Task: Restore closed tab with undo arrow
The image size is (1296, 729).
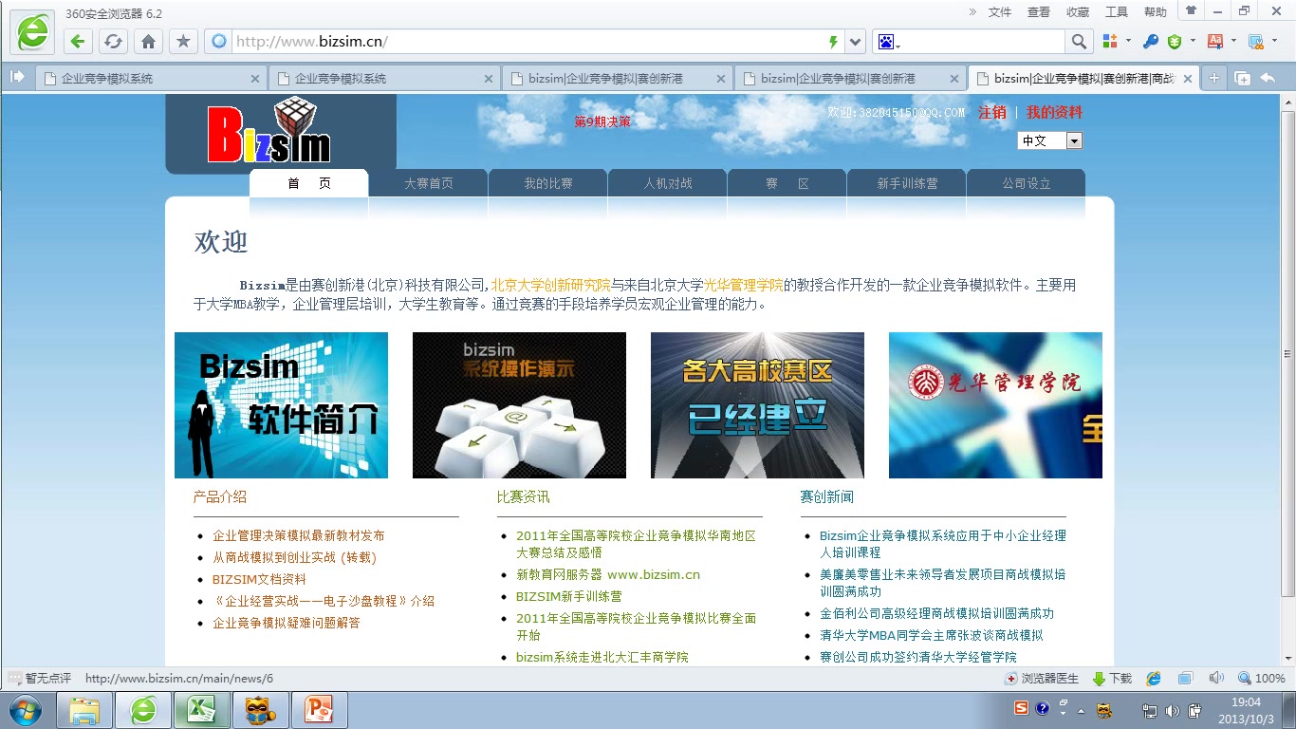Action: (x=1268, y=79)
